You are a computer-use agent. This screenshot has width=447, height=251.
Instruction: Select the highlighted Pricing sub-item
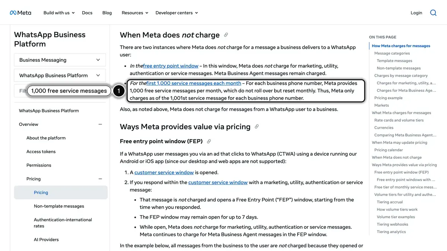(61, 193)
